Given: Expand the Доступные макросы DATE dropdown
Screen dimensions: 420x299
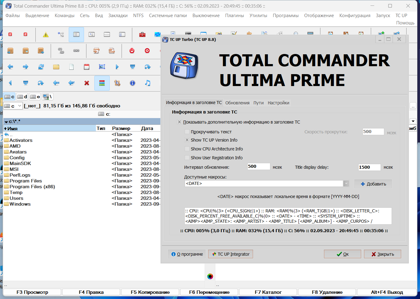Looking at the screenshot, I should (346, 183).
